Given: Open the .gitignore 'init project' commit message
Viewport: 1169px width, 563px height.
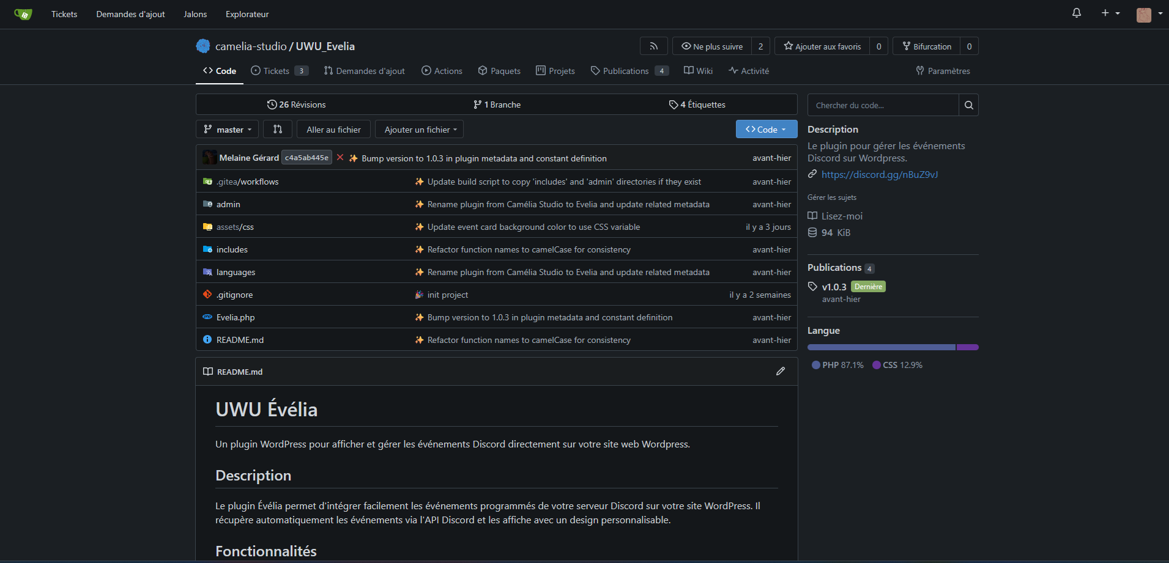Looking at the screenshot, I should pyautogui.click(x=448, y=295).
